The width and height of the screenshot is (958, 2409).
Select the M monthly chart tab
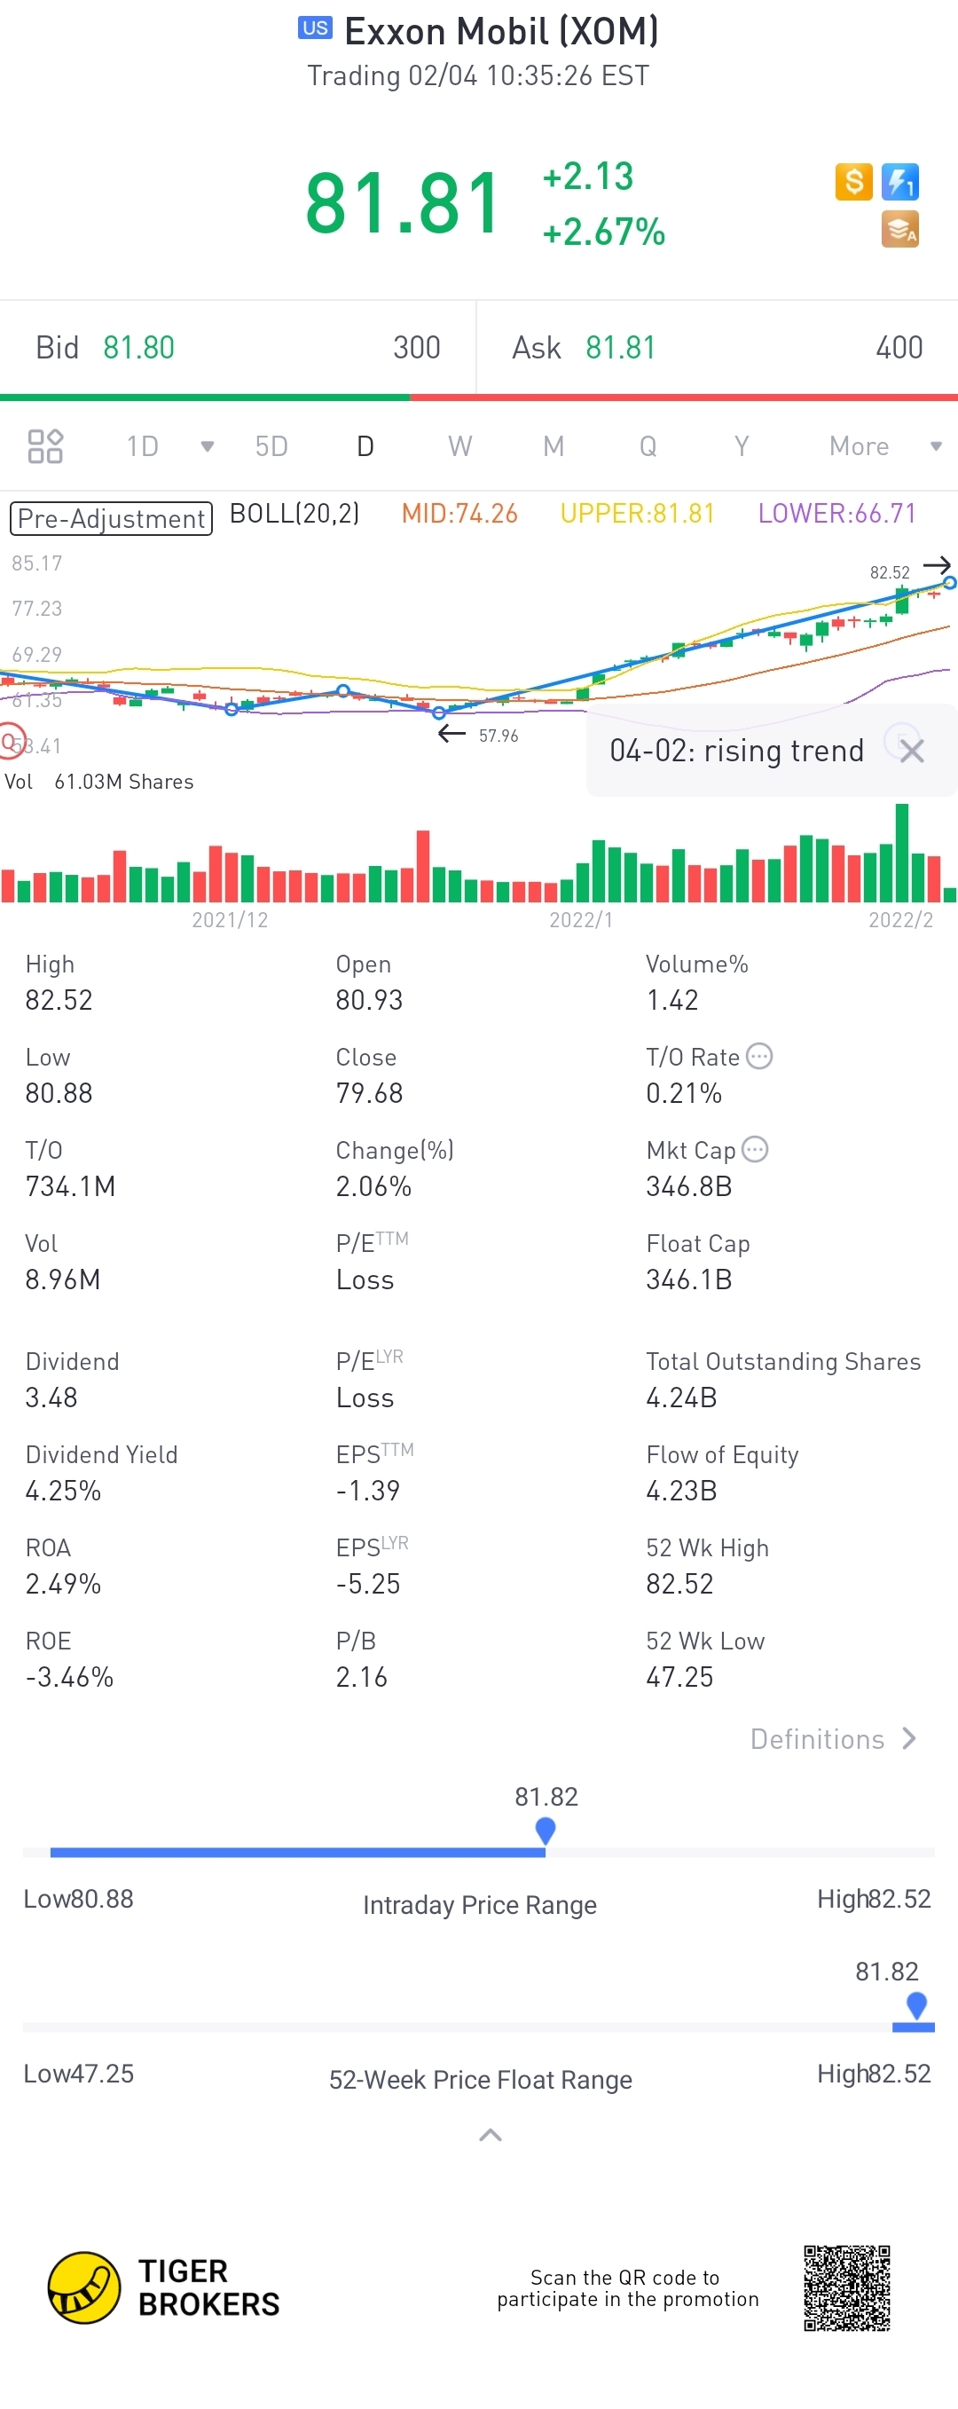pos(554,446)
